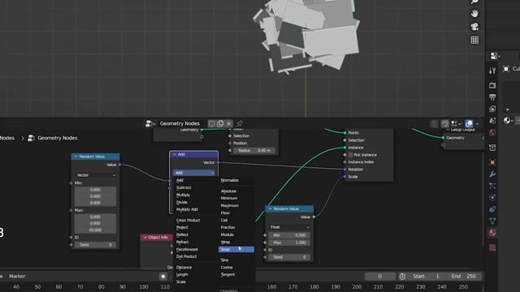Select Modulo operation

click(227, 234)
